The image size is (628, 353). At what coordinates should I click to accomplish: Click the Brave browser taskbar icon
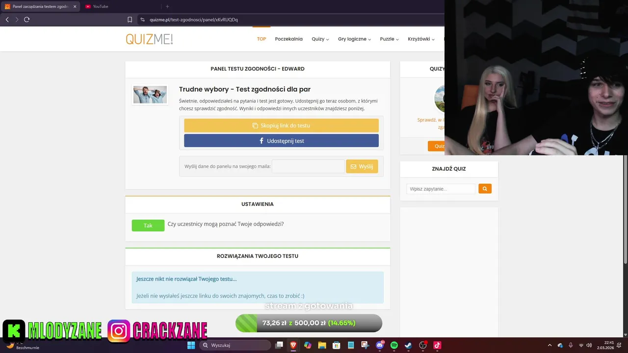(293, 345)
